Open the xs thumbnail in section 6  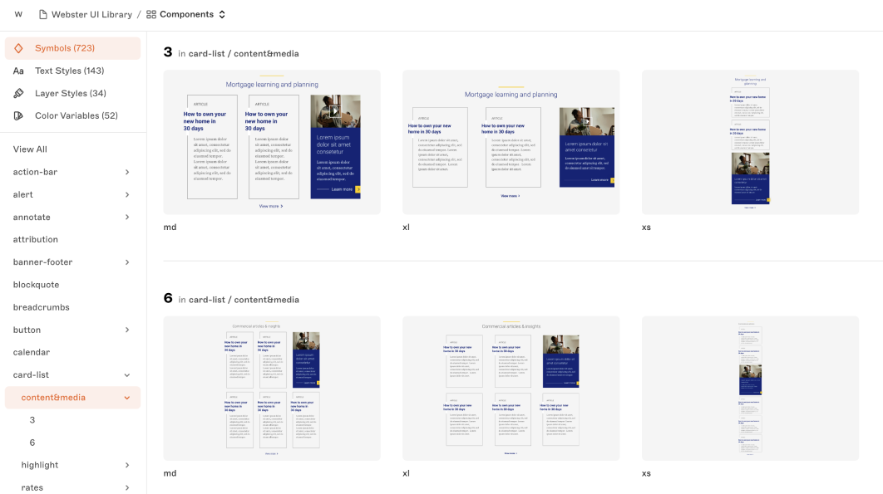point(750,389)
